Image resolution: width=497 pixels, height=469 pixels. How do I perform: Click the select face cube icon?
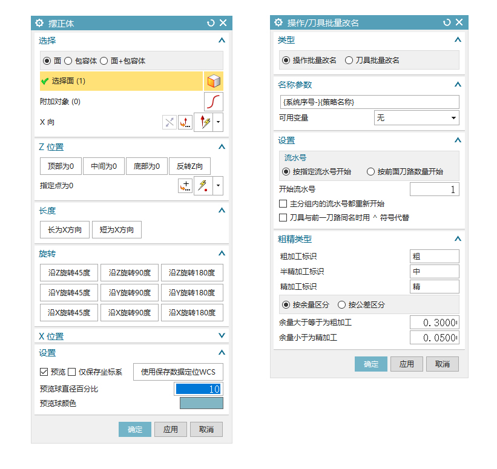(213, 81)
